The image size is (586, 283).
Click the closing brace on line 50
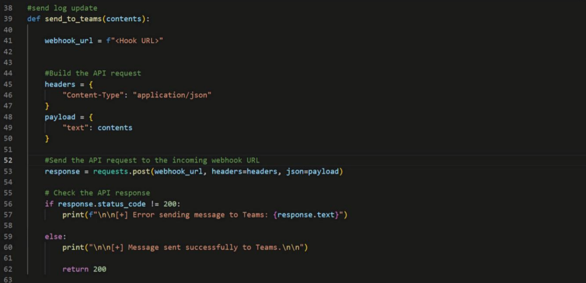coord(47,138)
